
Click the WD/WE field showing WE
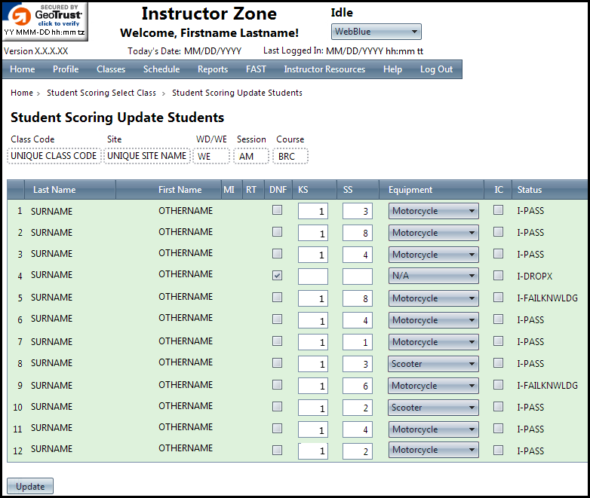211,156
